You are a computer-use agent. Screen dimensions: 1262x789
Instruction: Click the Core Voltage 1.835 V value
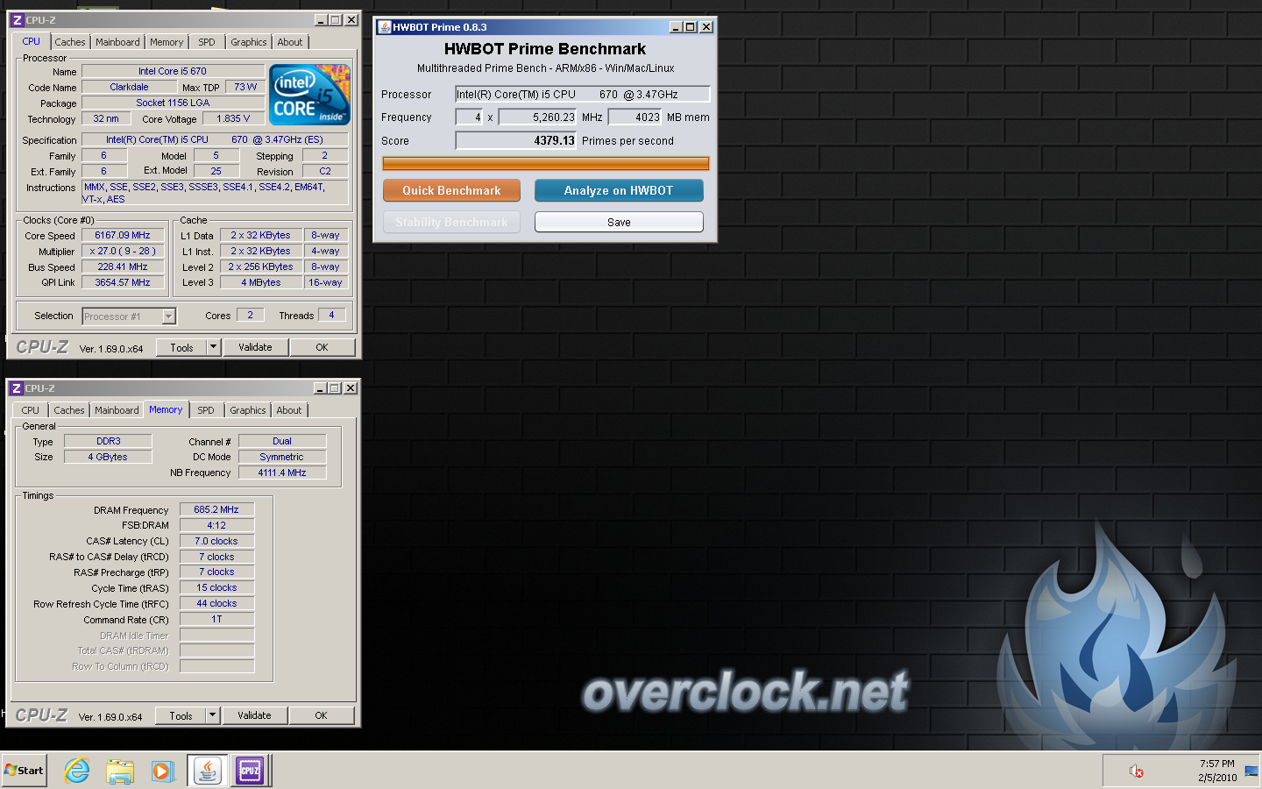pyautogui.click(x=233, y=118)
